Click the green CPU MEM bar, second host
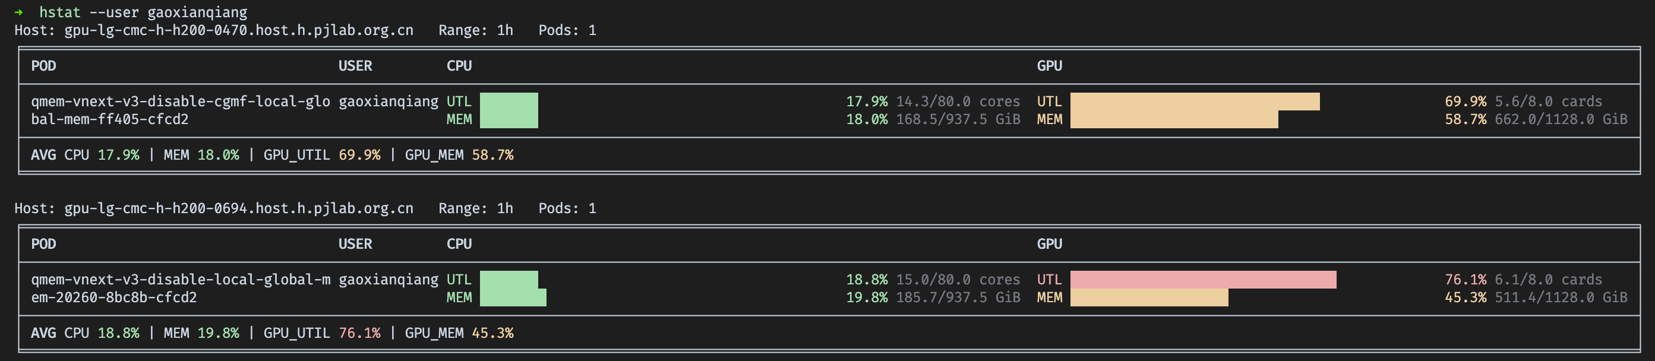The height and width of the screenshot is (361, 1655). pos(513,297)
